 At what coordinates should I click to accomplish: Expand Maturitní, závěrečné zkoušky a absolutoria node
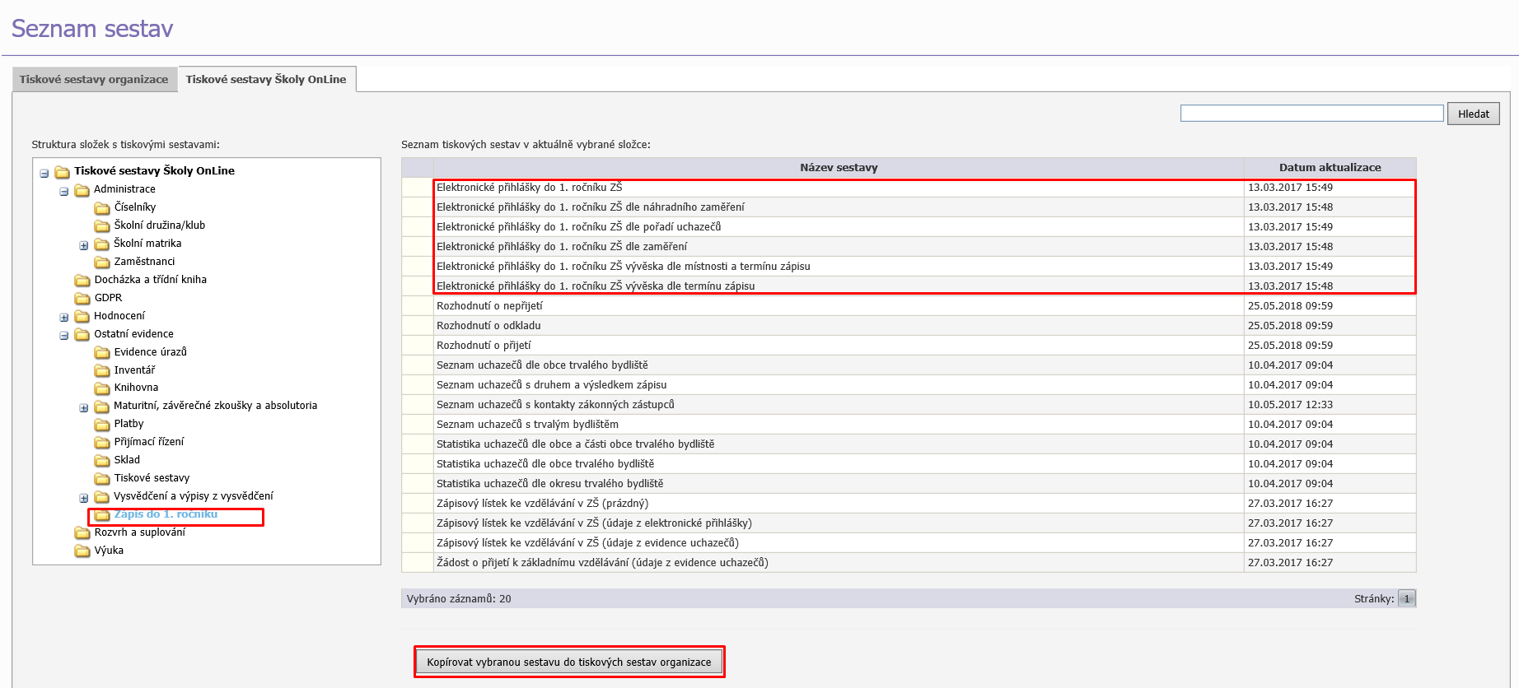84,408
